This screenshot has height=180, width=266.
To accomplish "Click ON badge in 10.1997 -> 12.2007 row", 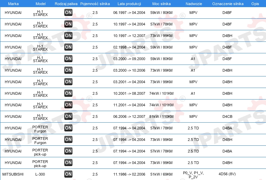I will pyautogui.click(x=68, y=35).
